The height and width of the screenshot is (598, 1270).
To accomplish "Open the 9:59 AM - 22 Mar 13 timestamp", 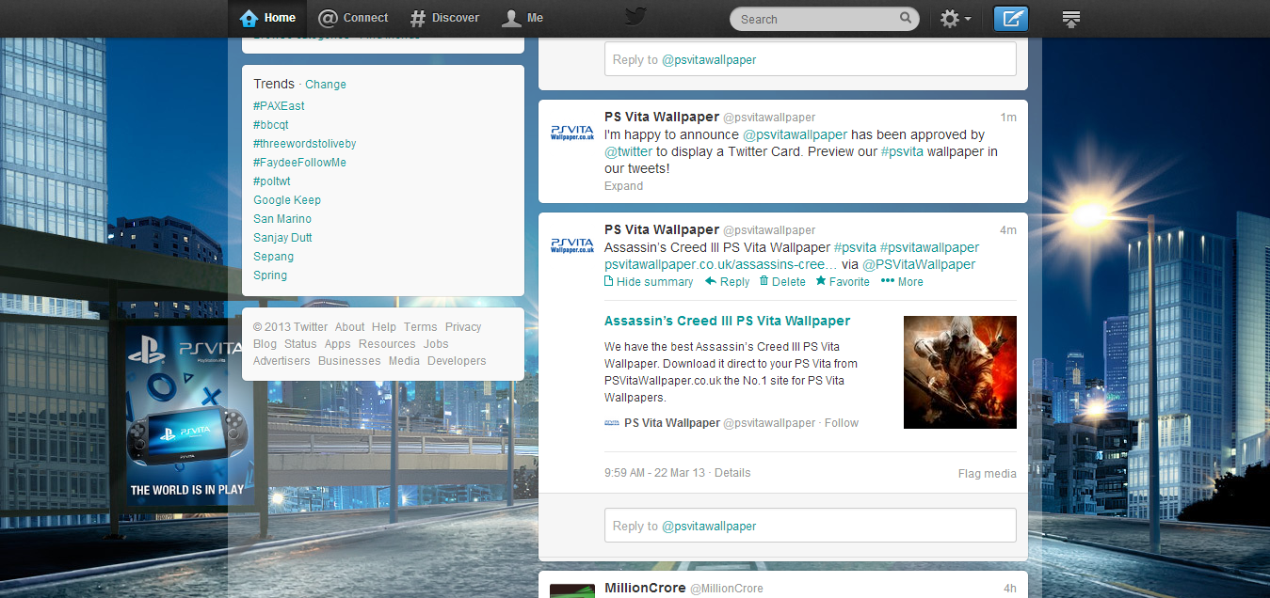I will click(654, 473).
